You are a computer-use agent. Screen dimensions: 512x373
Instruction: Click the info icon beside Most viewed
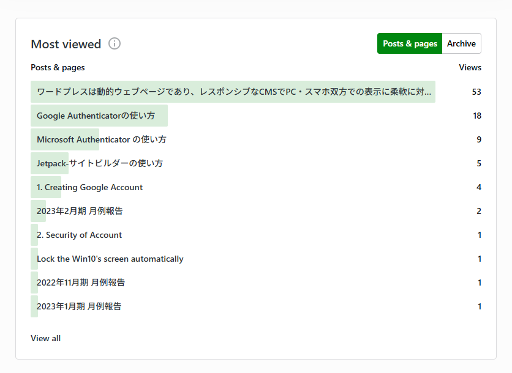pyautogui.click(x=115, y=43)
